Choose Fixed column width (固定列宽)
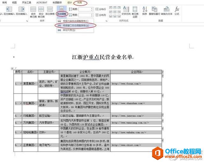 click(x=75, y=30)
